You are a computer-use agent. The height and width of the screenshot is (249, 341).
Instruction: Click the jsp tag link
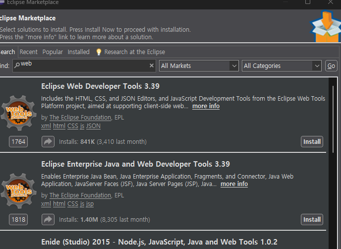point(90,204)
